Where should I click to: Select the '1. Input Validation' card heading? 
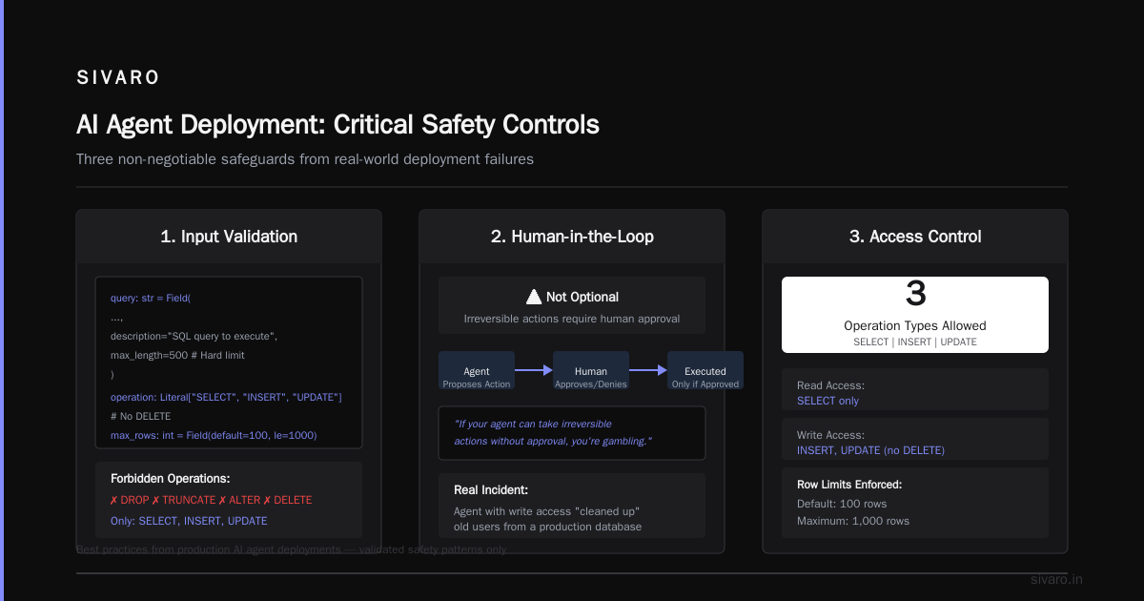click(229, 237)
